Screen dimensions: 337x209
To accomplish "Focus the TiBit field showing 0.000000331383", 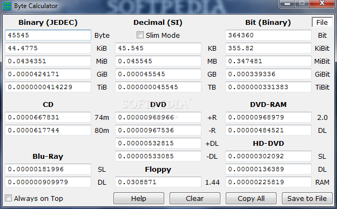I will tap(268, 87).
